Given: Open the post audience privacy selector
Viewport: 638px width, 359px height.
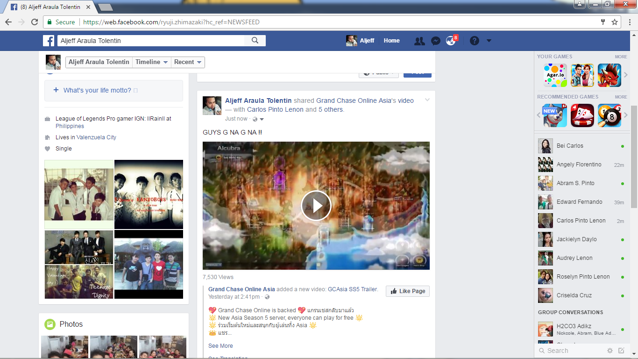Looking at the screenshot, I should click(x=258, y=119).
